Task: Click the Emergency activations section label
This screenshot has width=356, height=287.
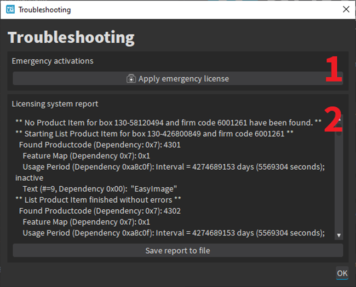Action: (x=53, y=61)
